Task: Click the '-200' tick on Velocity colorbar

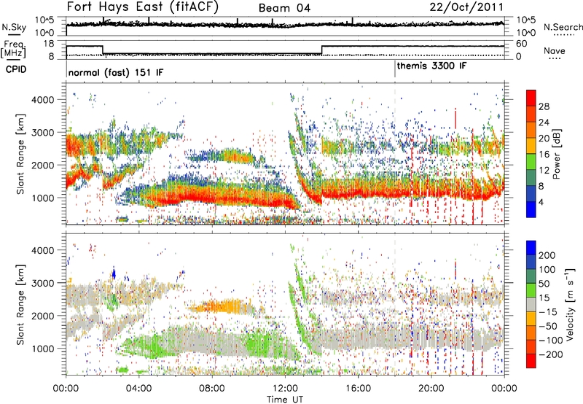Action: 551,354
